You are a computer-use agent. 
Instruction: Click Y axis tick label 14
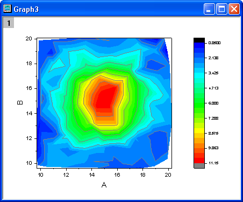29,114
